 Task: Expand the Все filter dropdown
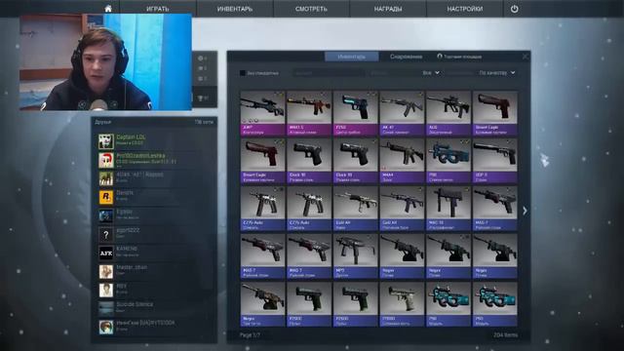431,73
